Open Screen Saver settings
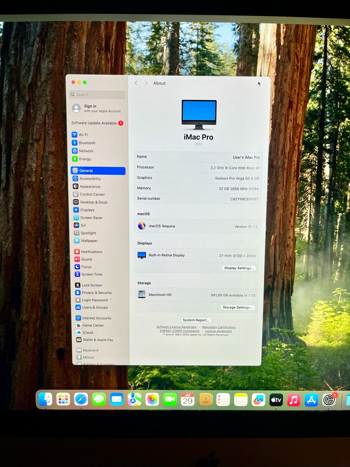The width and height of the screenshot is (350, 467). (88, 217)
